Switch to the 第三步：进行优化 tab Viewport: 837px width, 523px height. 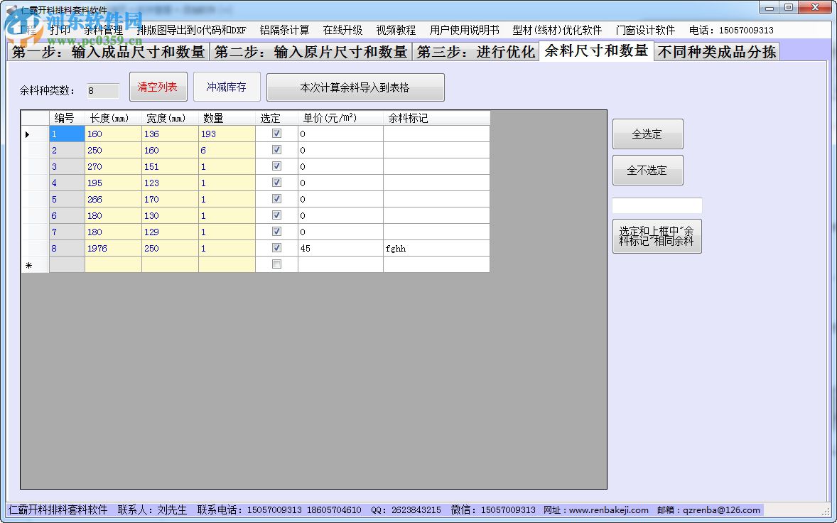click(x=477, y=51)
